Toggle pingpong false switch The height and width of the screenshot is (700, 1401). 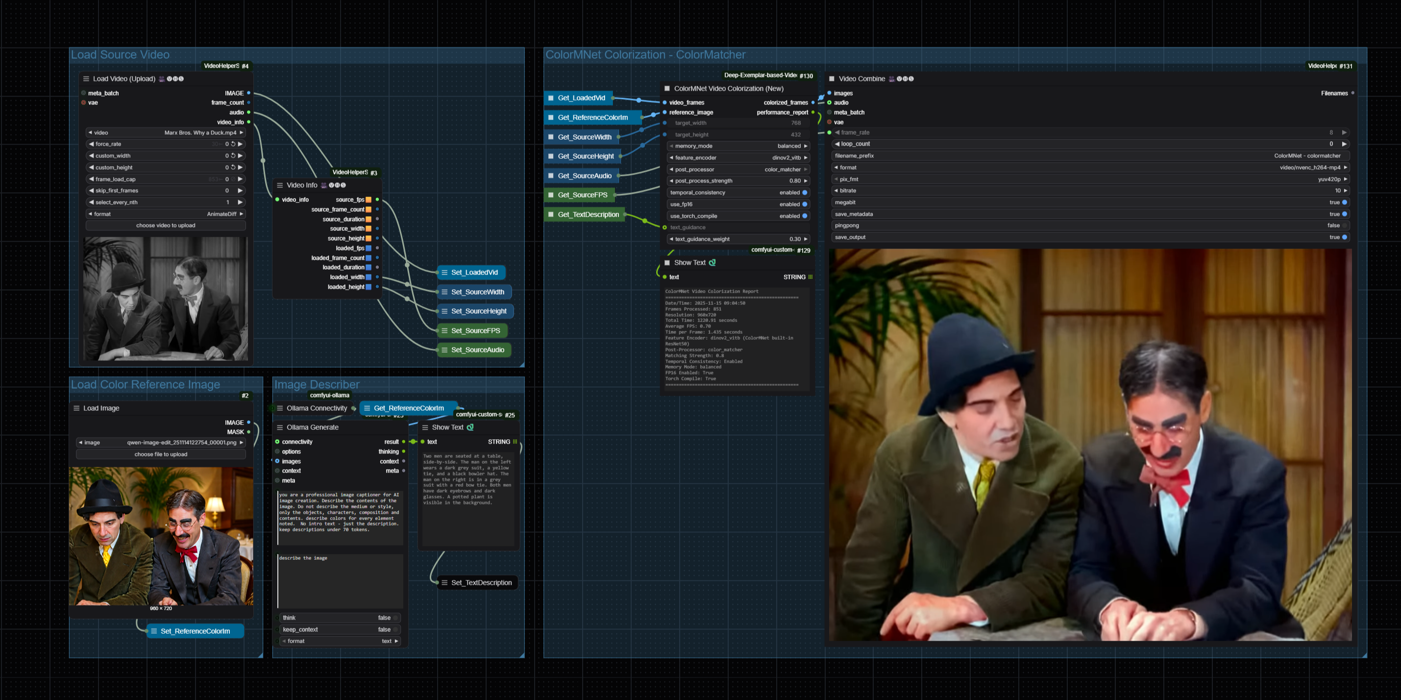click(1345, 225)
